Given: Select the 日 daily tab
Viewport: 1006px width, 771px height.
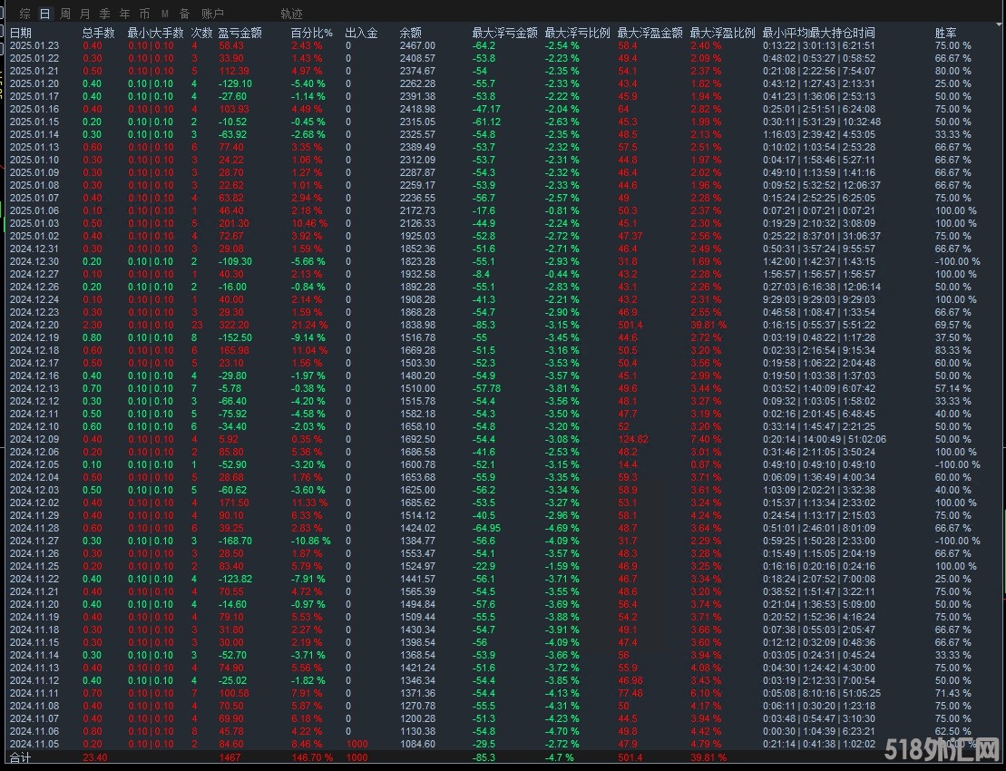Looking at the screenshot, I should tap(45, 14).
